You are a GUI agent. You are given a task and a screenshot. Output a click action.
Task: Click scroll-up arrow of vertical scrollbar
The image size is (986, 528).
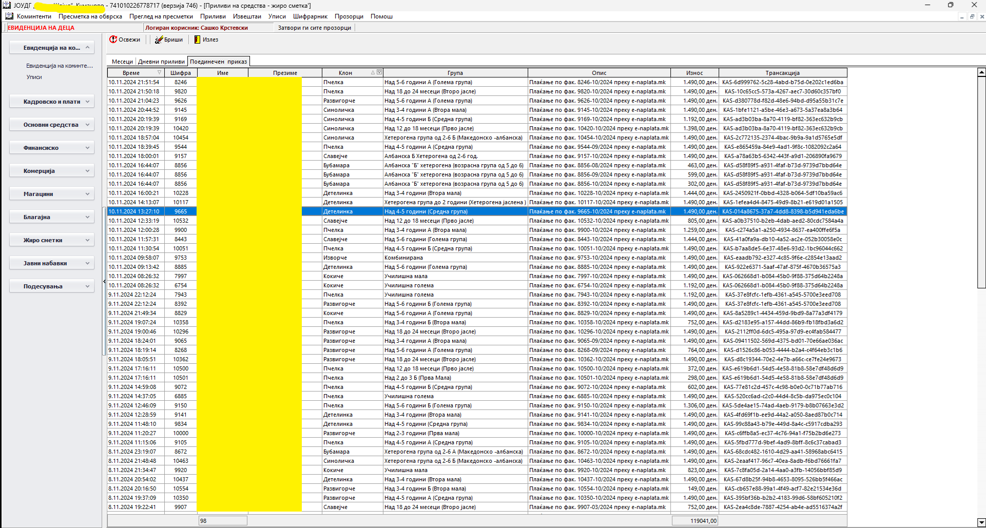click(x=981, y=72)
